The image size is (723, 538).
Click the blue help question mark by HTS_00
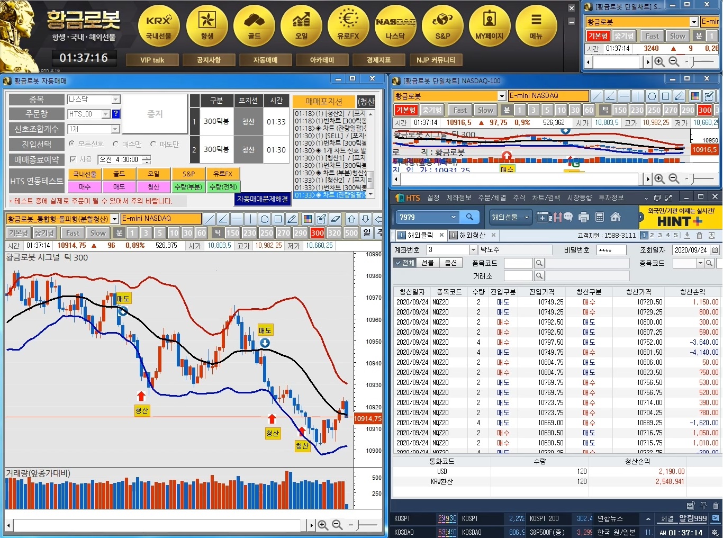116,114
